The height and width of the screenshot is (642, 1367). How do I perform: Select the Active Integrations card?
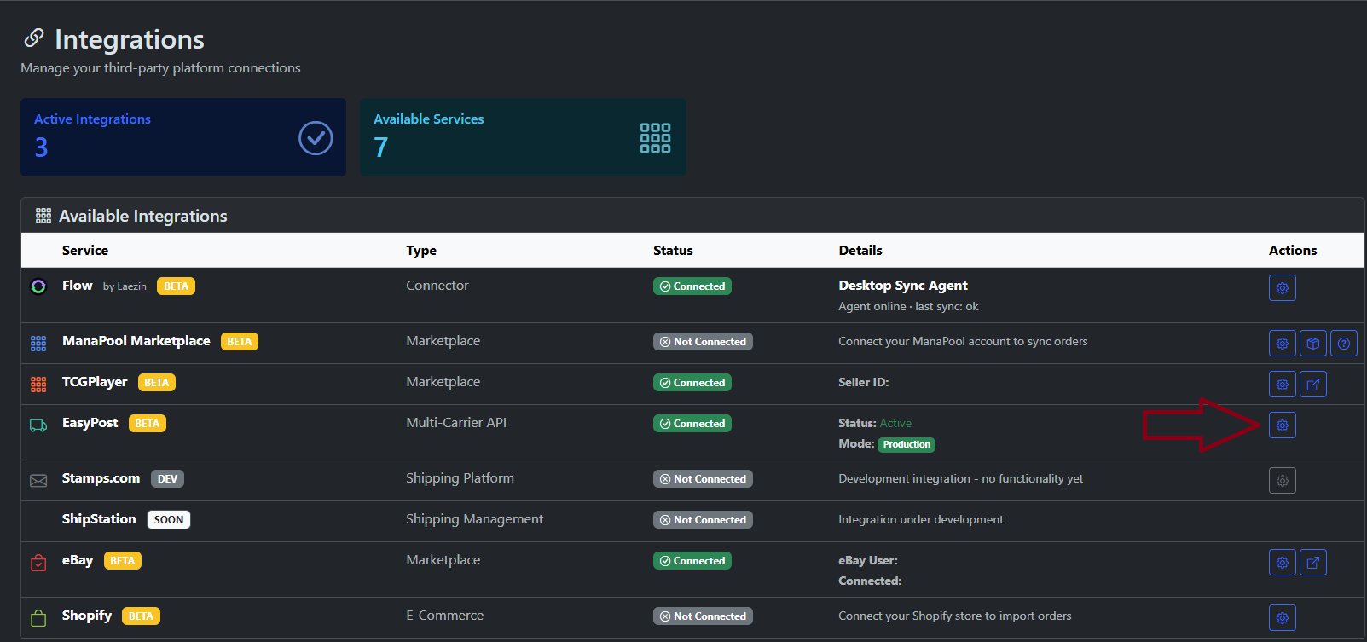[183, 137]
